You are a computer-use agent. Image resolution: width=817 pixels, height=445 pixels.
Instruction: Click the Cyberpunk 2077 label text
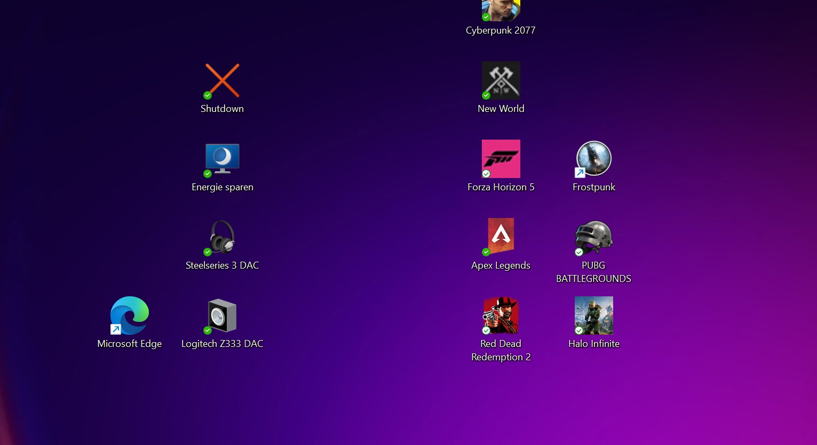[x=501, y=30]
